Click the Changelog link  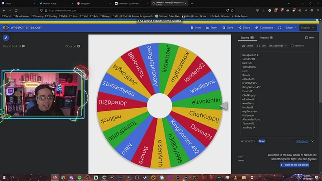click(302, 141)
